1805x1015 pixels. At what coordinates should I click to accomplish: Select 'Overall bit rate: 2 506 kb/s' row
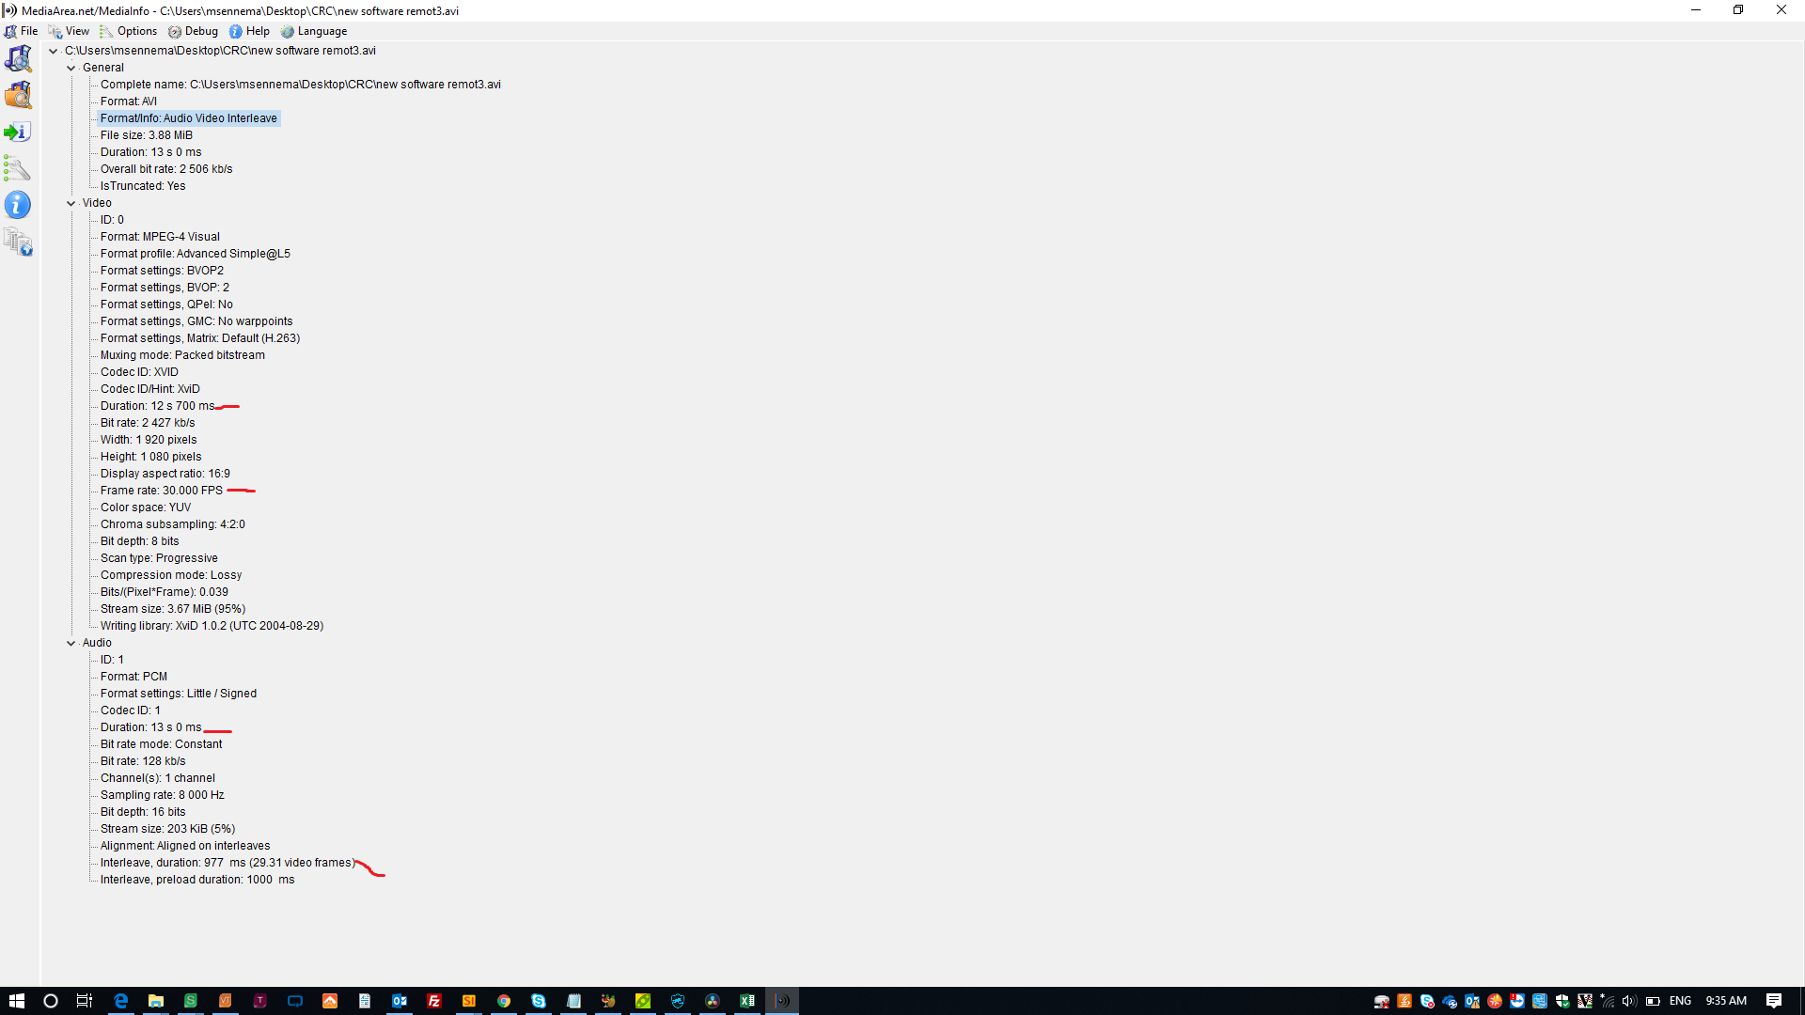[x=166, y=169]
